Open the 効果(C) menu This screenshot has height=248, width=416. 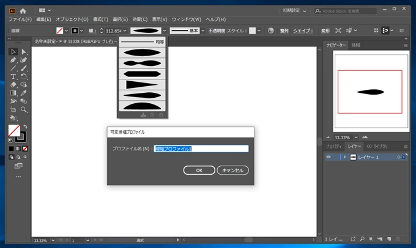[x=140, y=20]
